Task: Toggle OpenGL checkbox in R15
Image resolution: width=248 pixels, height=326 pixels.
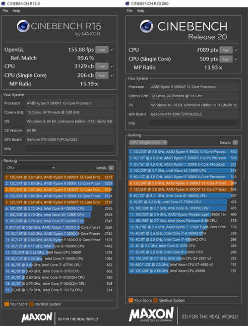Action: click(112, 50)
